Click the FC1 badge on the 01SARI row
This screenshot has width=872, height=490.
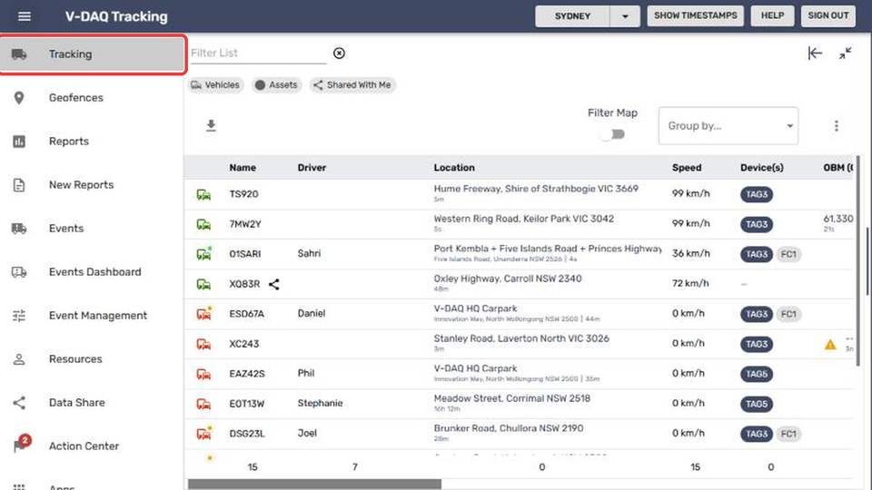(x=788, y=254)
